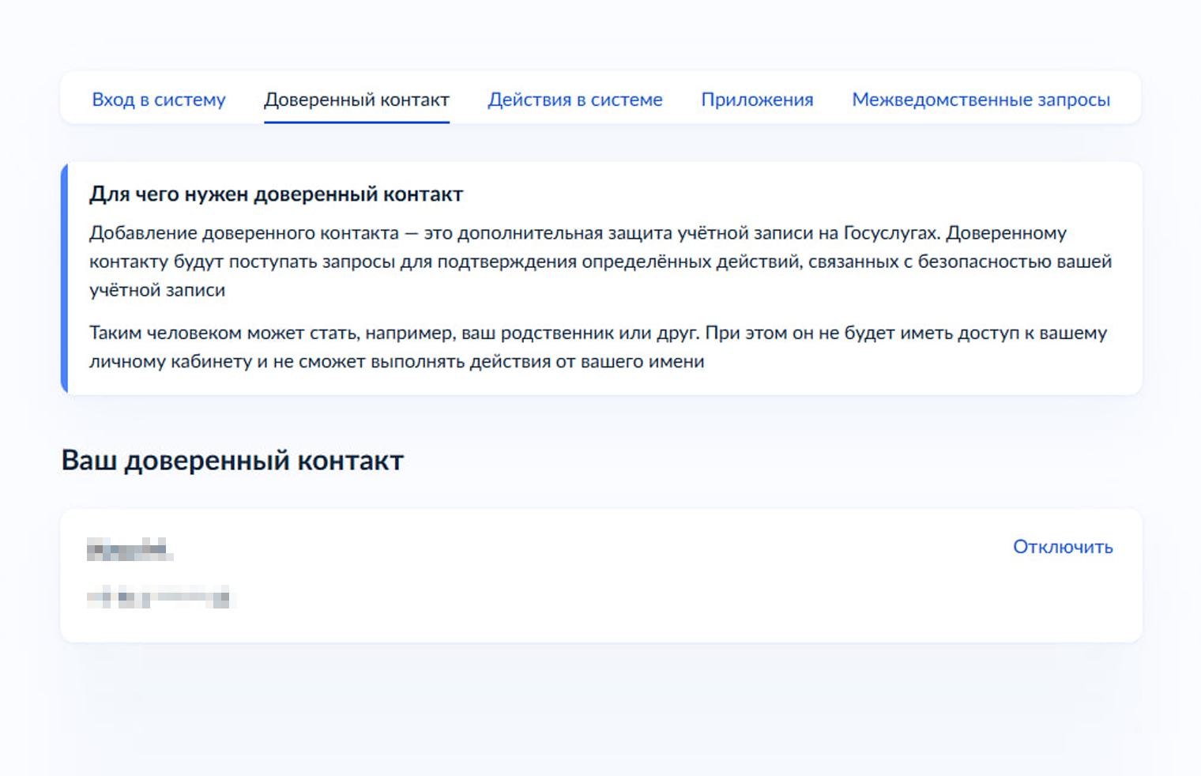Screen dimensions: 1201x776
Task: Click "Для чего нужен доверенный контакт" heading
Action: 276,194
